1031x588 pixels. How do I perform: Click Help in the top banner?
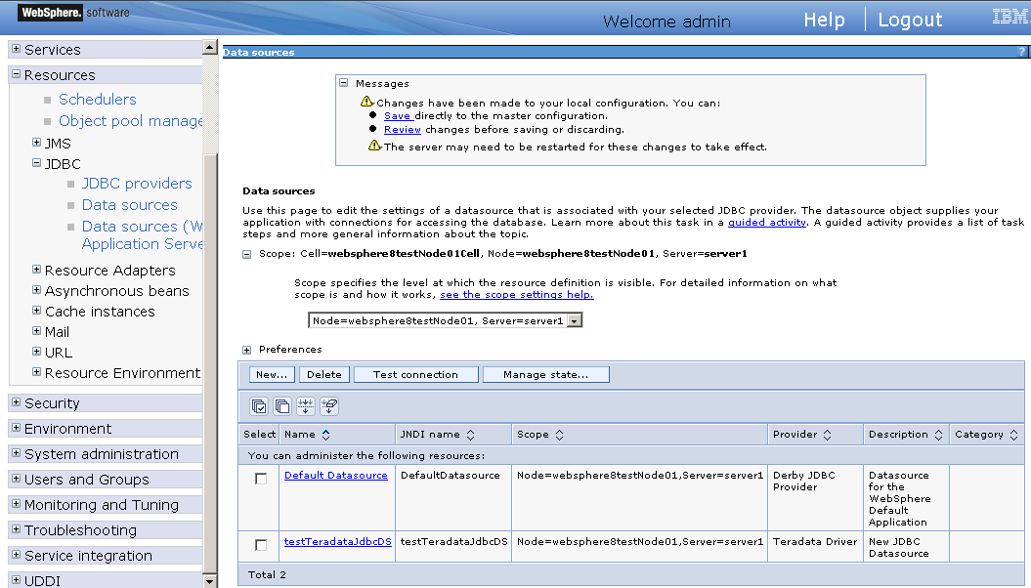[x=824, y=19]
